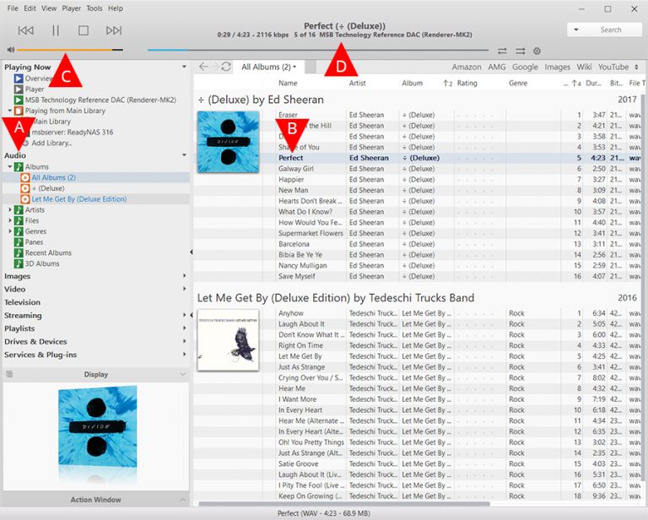Viewport: 648px width, 520px height.
Task: Open the Player menu
Action: (72, 8)
